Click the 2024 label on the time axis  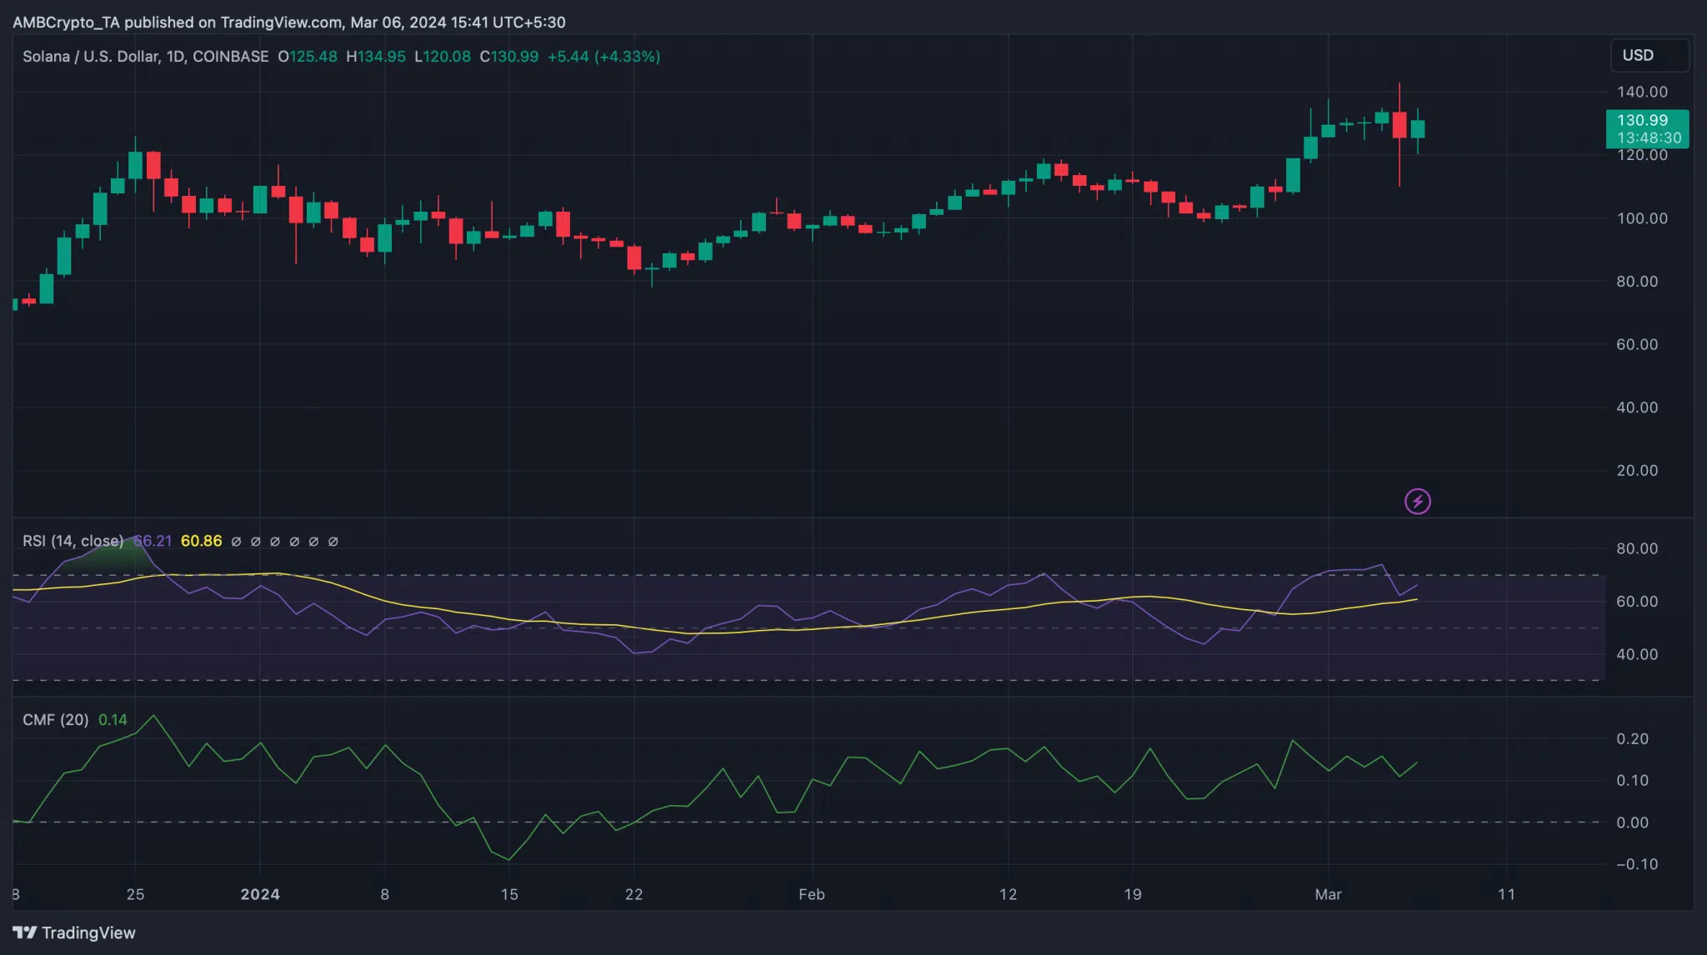[260, 894]
